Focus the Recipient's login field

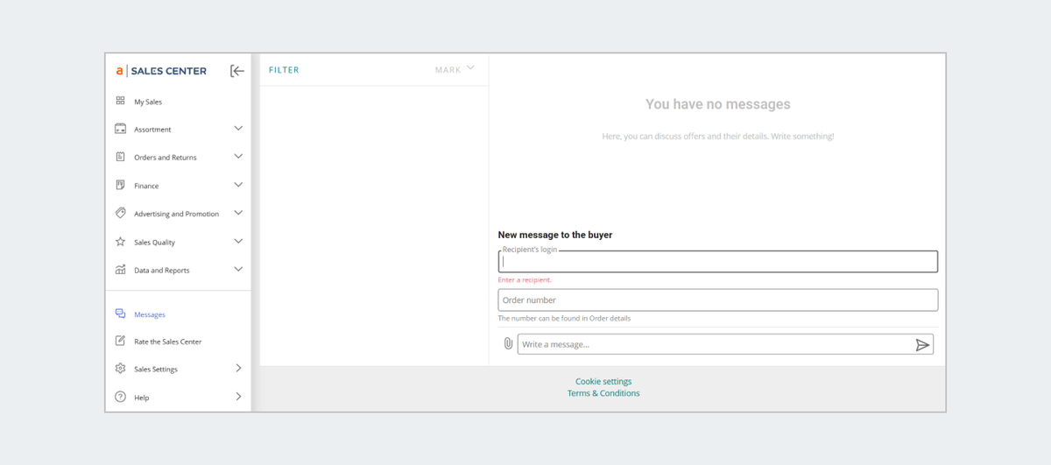click(x=718, y=261)
